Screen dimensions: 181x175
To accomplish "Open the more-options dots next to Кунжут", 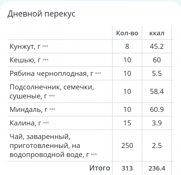I will click(45, 46).
